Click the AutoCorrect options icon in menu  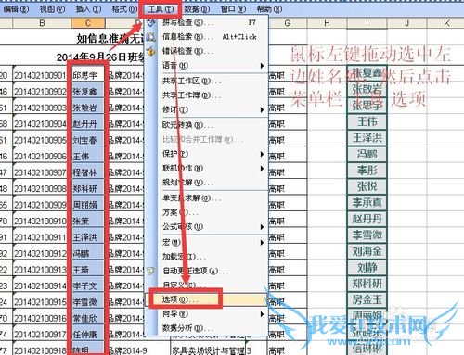(151, 271)
